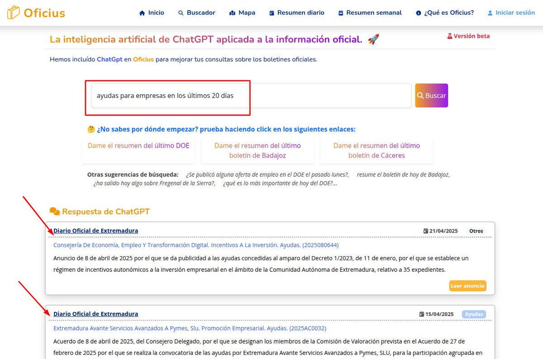This screenshot has height=359, width=543.
Task: Click suggestion resume el boletín de hoy de Badajoz
Action: pos(403,174)
